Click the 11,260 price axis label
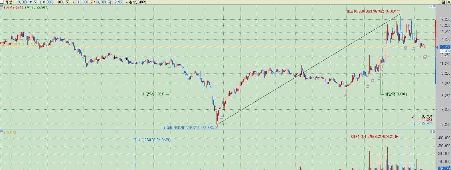 tap(445, 64)
